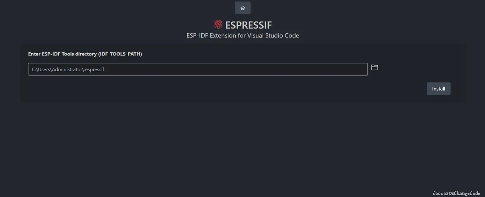The width and height of the screenshot is (485, 197).
Task: Click the IDF_TOOLS_PATH text in the label
Action: point(120,54)
